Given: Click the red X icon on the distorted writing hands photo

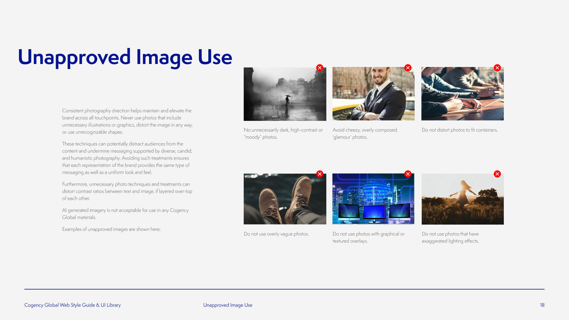Looking at the screenshot, I should (x=497, y=68).
